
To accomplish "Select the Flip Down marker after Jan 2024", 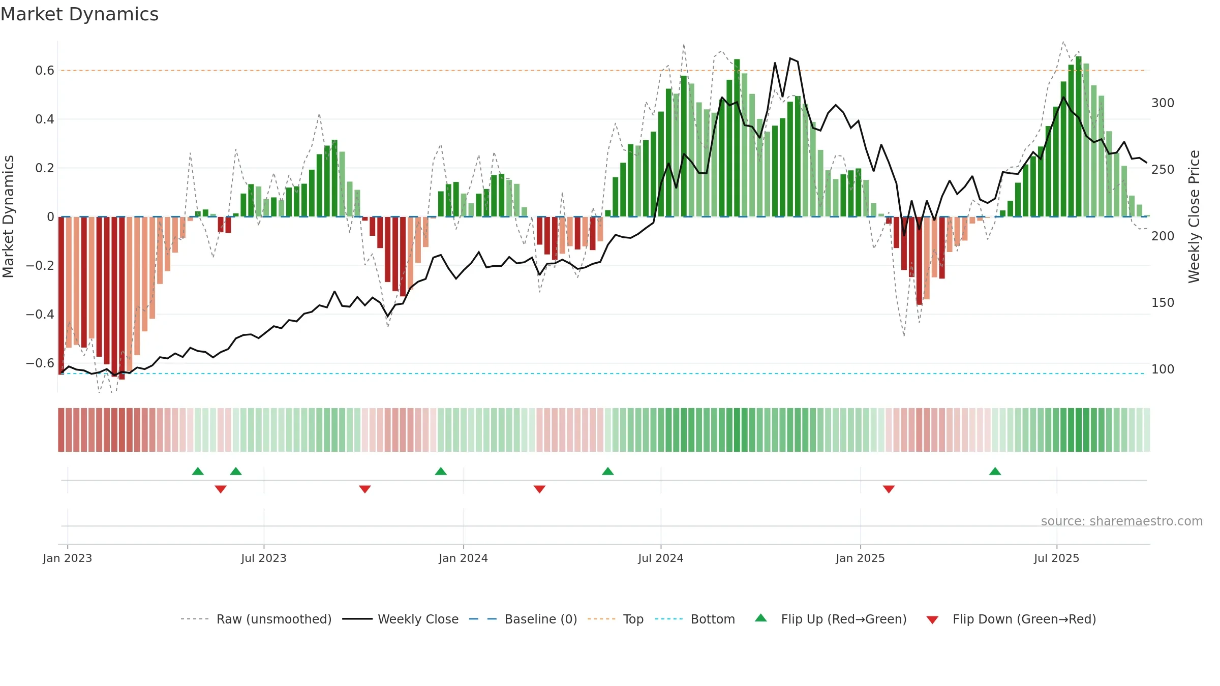I will (539, 489).
